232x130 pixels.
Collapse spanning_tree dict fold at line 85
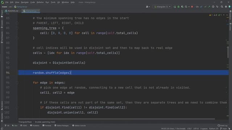pos(17,28)
